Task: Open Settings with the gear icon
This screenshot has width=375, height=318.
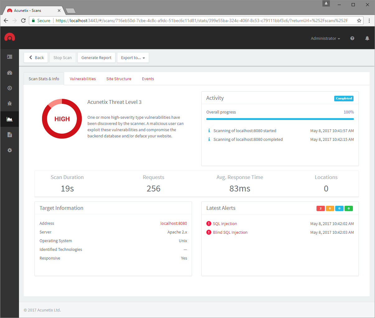Action: pos(10,150)
